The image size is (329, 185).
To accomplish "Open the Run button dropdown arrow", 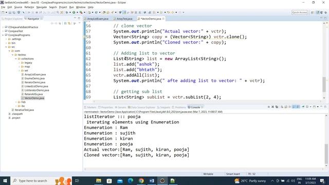I will [x=77, y=12].
